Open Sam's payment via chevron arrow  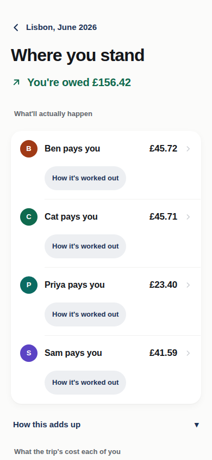click(188, 353)
